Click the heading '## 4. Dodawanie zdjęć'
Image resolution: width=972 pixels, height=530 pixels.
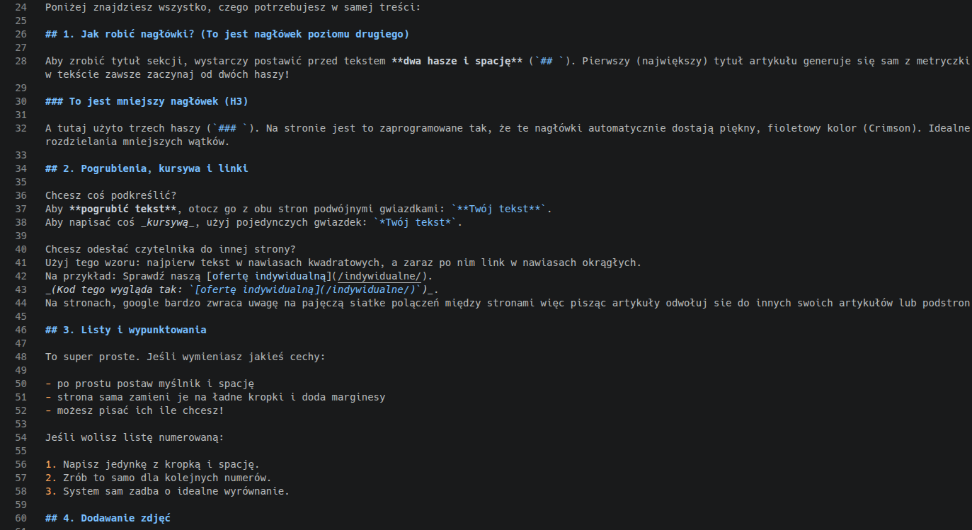tap(108, 518)
